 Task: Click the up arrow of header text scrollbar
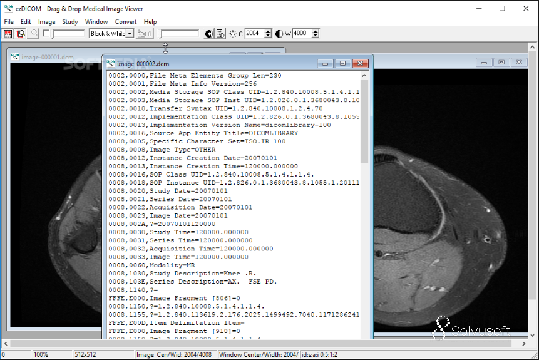pos(364,75)
